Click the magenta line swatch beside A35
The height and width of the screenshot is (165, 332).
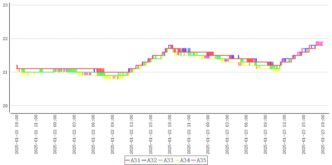tap(193, 160)
